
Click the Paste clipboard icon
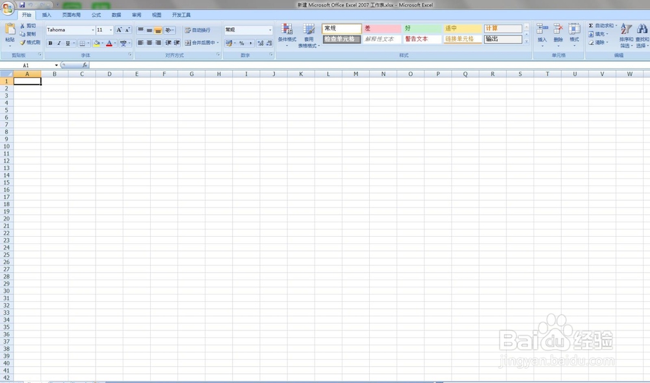(x=10, y=30)
